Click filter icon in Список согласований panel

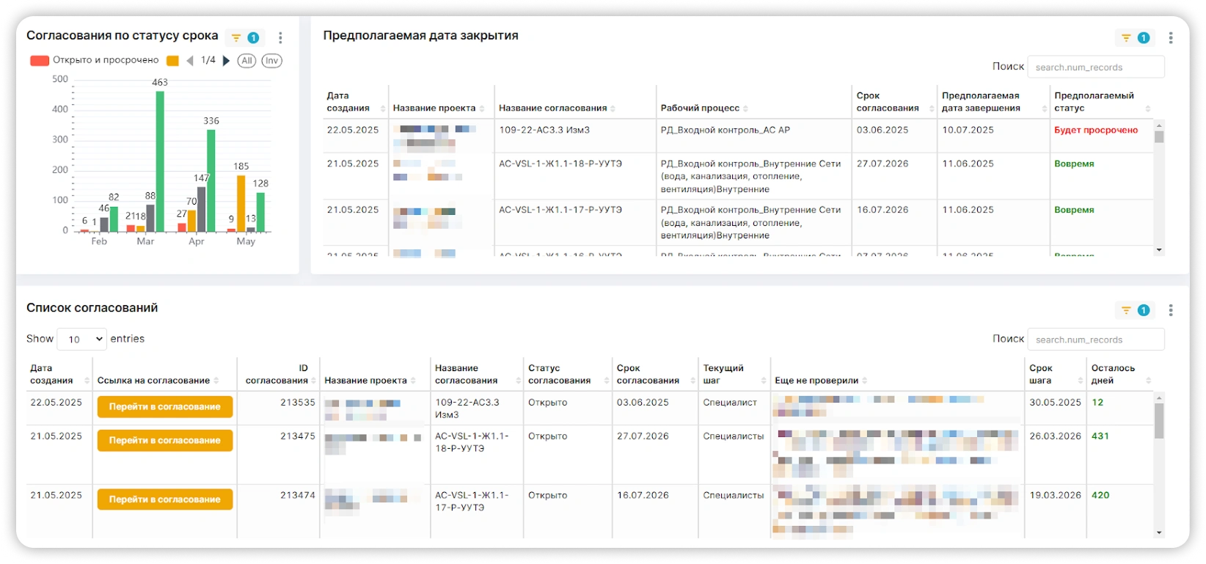click(1126, 310)
